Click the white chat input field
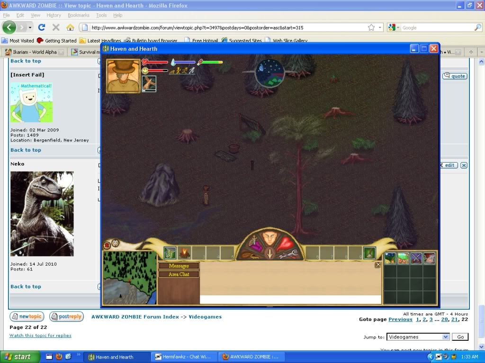The width and height of the screenshot is (485, 363). 290,299
